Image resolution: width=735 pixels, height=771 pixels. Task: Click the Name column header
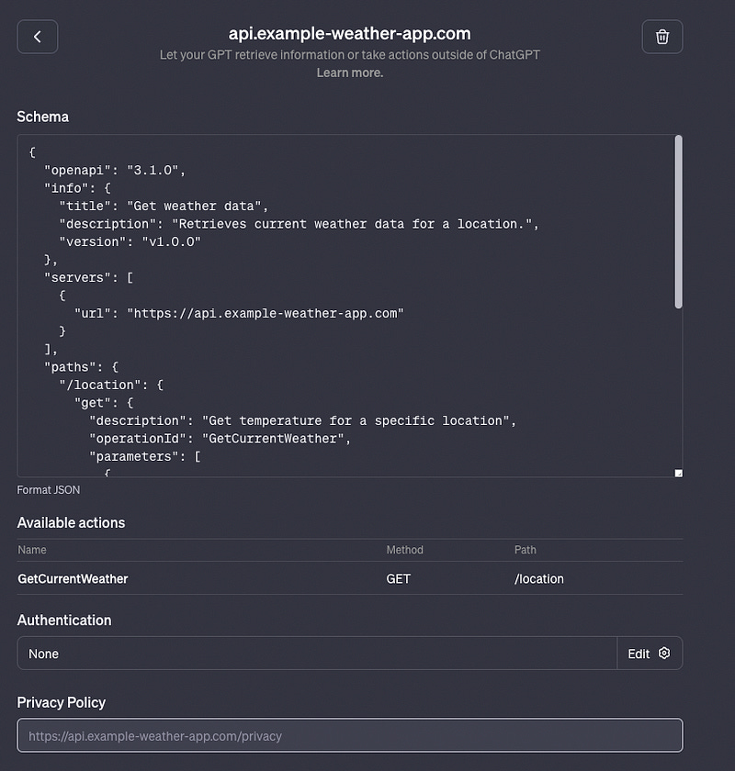click(32, 550)
